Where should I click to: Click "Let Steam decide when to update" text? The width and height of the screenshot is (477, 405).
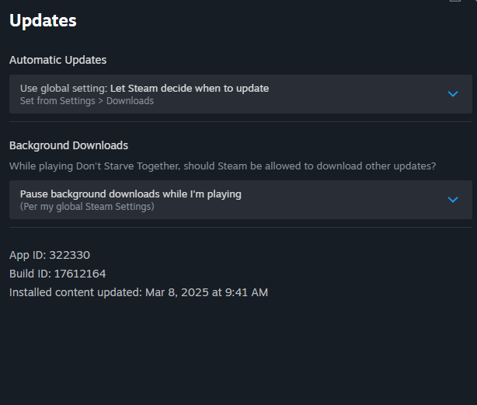pyautogui.click(x=190, y=89)
